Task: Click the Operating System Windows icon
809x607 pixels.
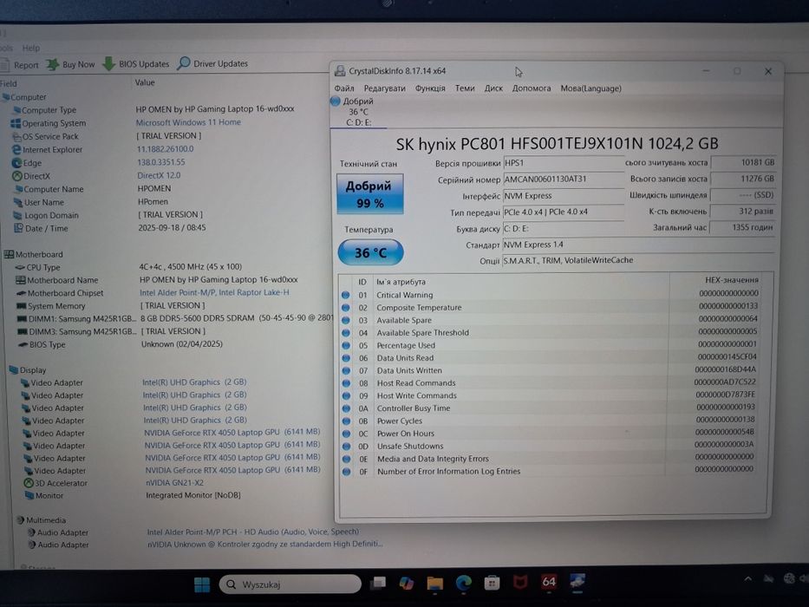Action: pos(16,123)
